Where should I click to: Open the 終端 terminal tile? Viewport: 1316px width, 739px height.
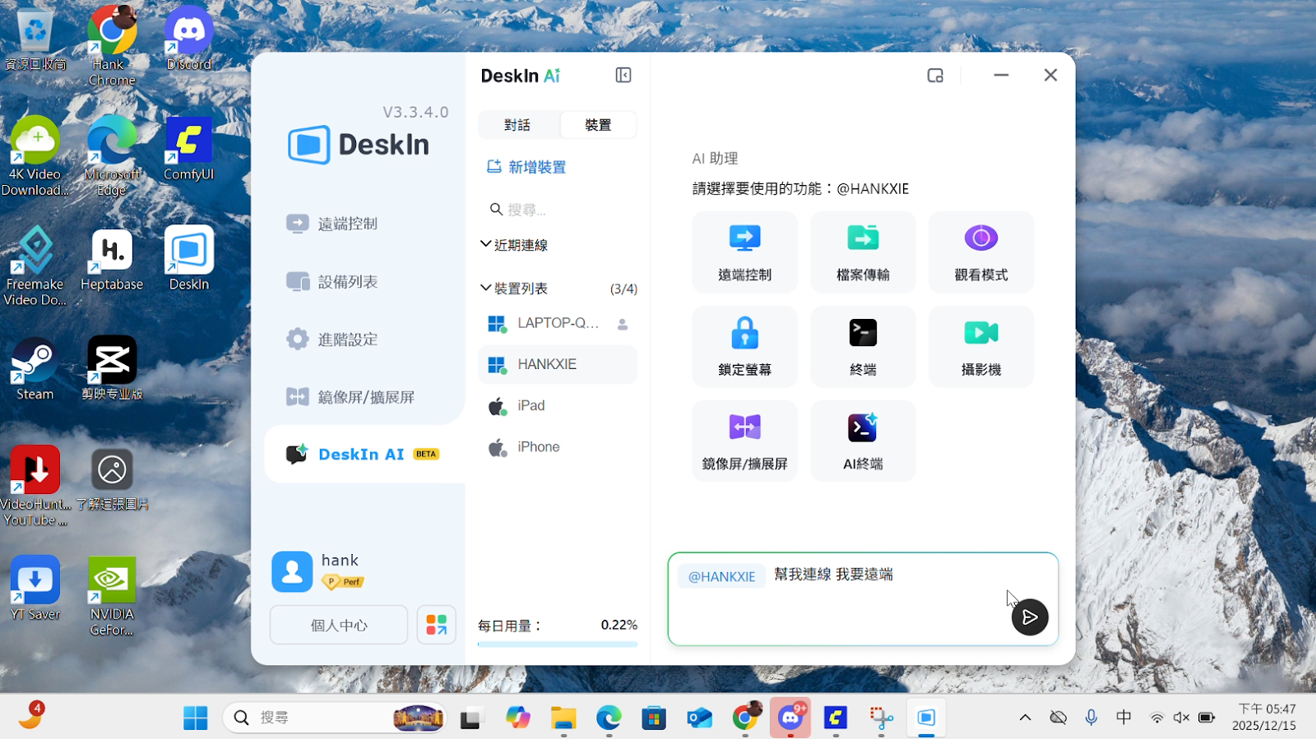point(862,346)
